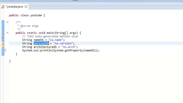The image size is (183, 103).
Task: Click the highlighted versionOS variable
Action: click(x=41, y=43)
